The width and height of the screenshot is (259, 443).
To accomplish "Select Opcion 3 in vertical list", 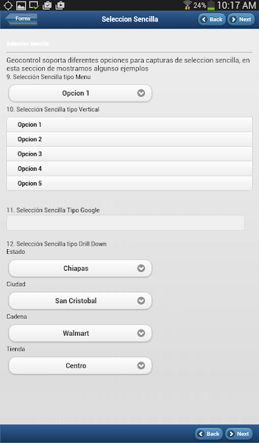I will (x=129, y=154).
